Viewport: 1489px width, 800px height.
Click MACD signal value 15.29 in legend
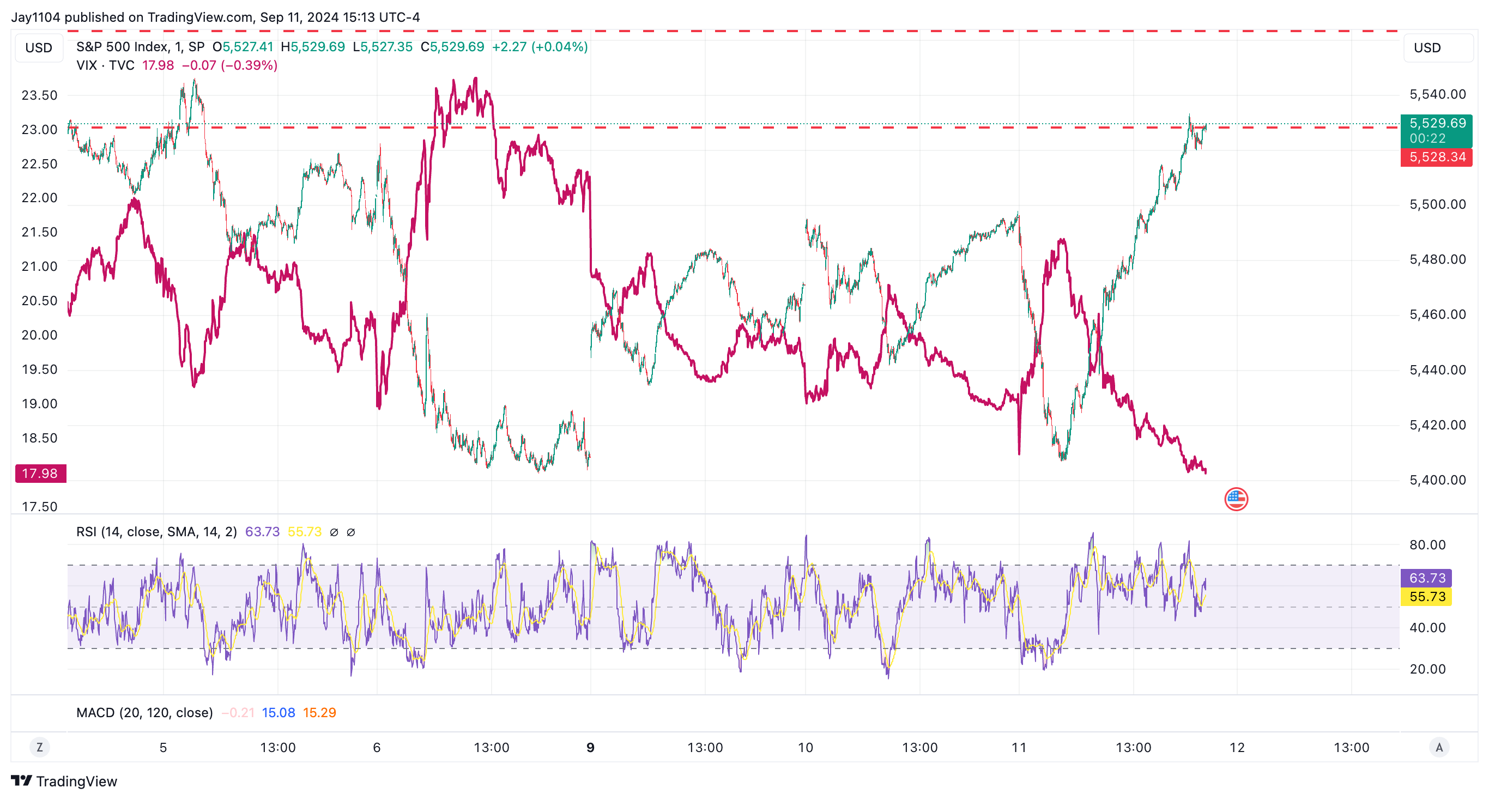tap(319, 712)
